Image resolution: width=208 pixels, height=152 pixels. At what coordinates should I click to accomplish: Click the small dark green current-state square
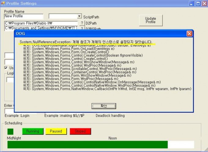pyautogui.click(x=10, y=131)
